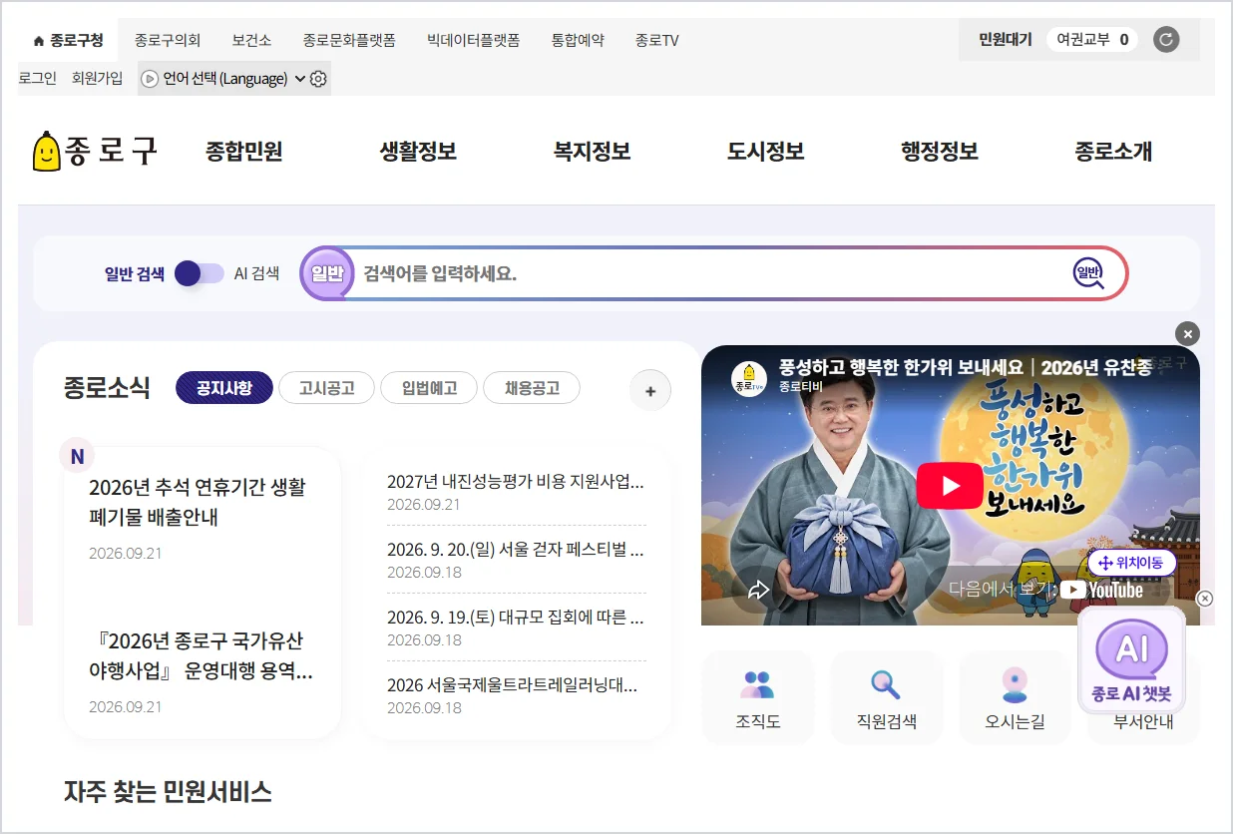The height and width of the screenshot is (834, 1233).
Task: Open the 종합민원 main menu
Action: click(x=244, y=152)
